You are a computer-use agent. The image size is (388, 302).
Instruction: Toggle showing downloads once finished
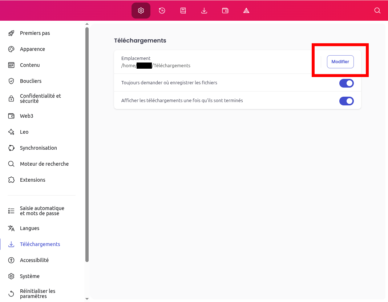point(346,101)
